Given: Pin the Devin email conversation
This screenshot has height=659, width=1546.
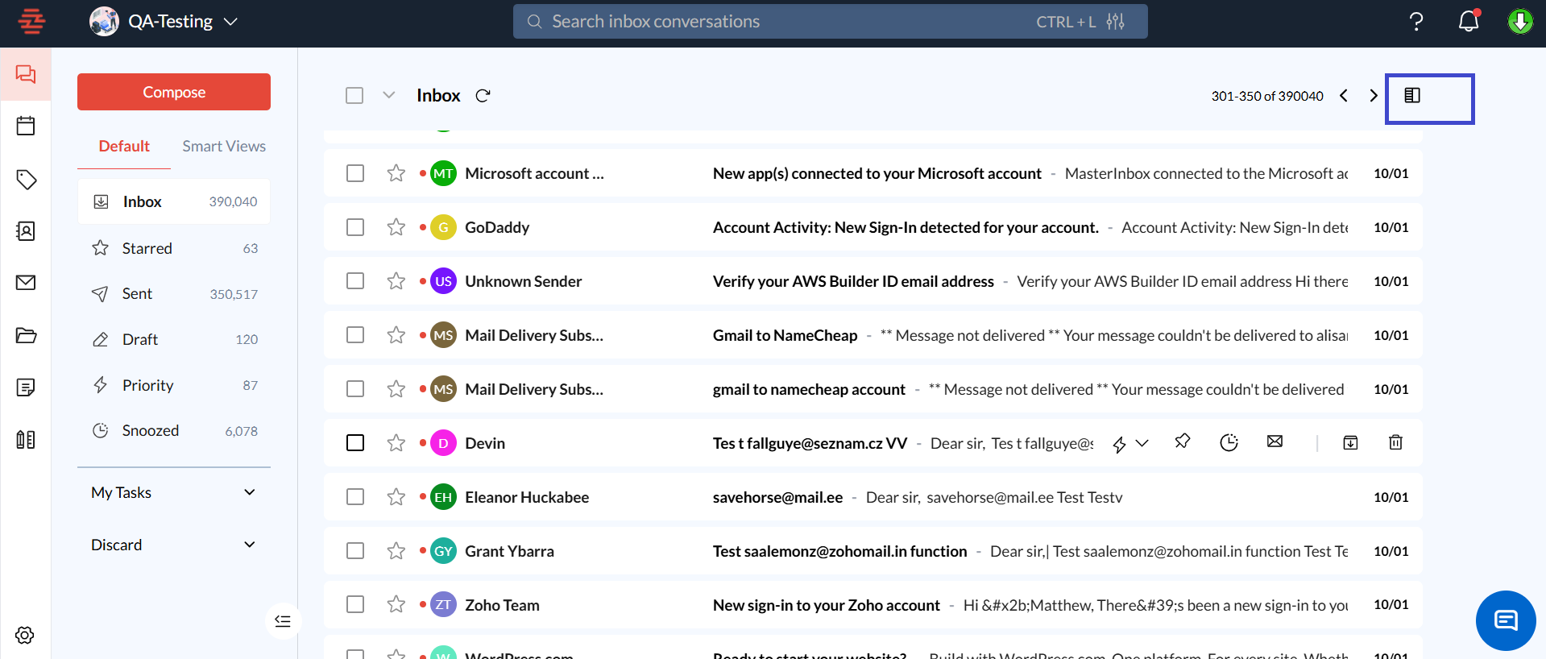Looking at the screenshot, I should [x=1182, y=441].
